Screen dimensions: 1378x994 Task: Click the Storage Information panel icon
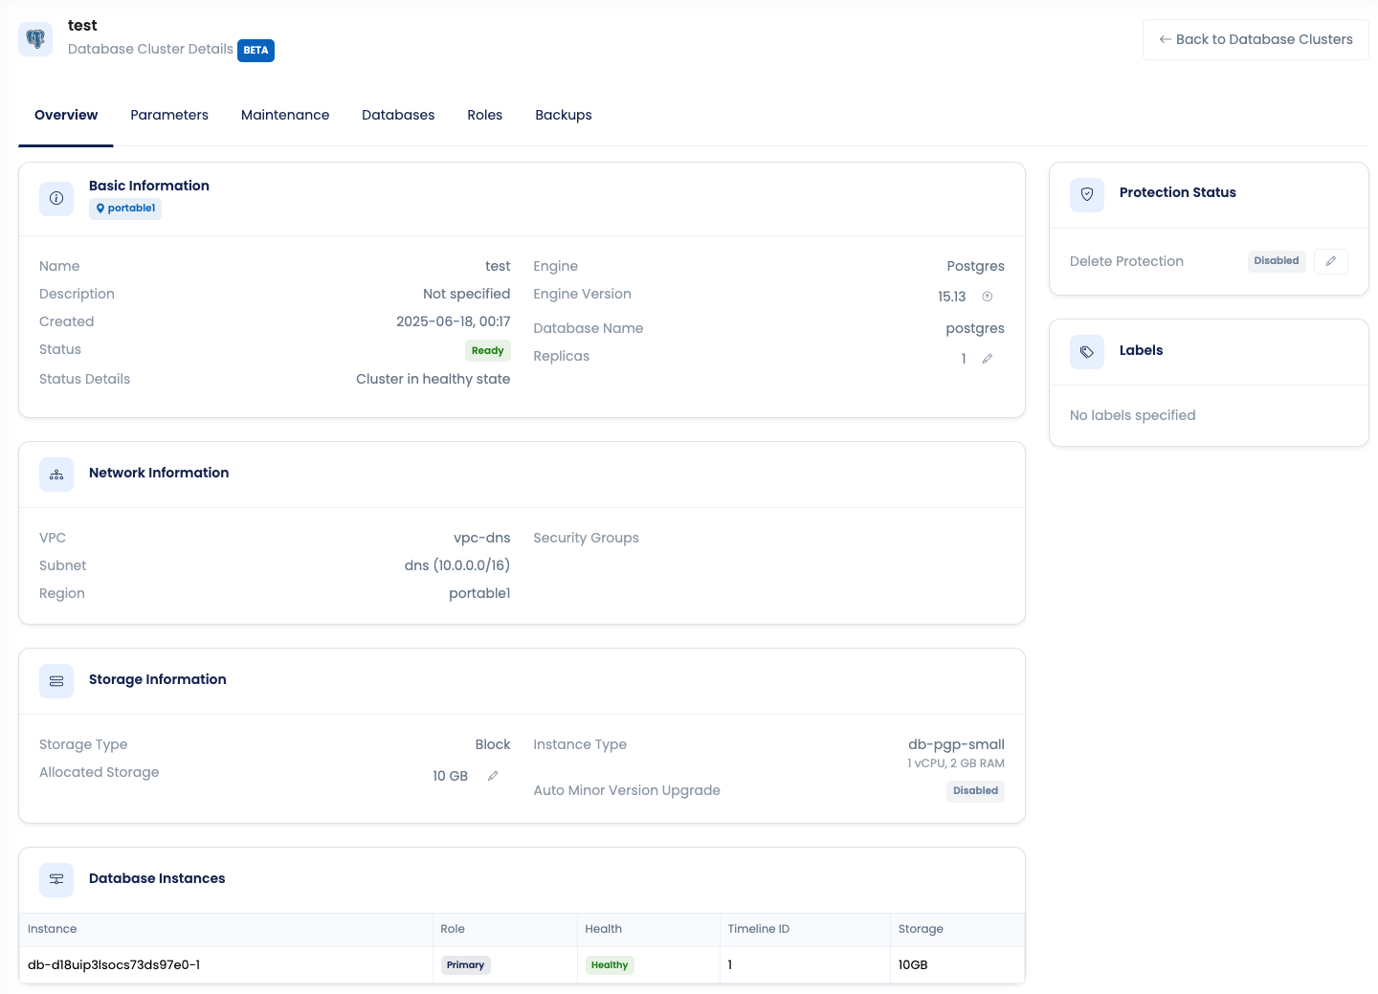click(x=56, y=680)
